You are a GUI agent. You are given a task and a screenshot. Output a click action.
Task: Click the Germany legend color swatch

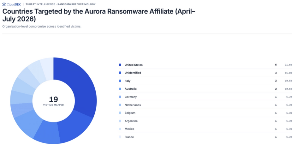[120, 97]
